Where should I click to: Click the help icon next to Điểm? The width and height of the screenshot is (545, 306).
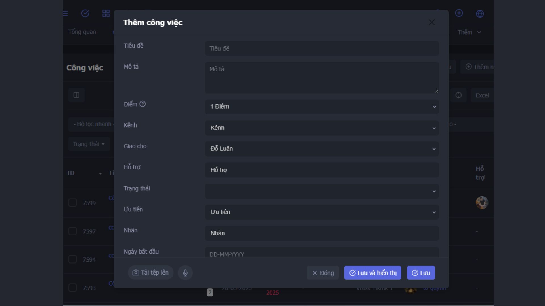point(142,104)
